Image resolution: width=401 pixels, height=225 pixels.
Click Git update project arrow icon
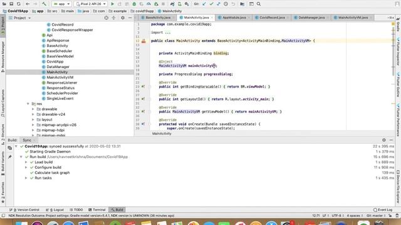pyautogui.click(x=204, y=4)
